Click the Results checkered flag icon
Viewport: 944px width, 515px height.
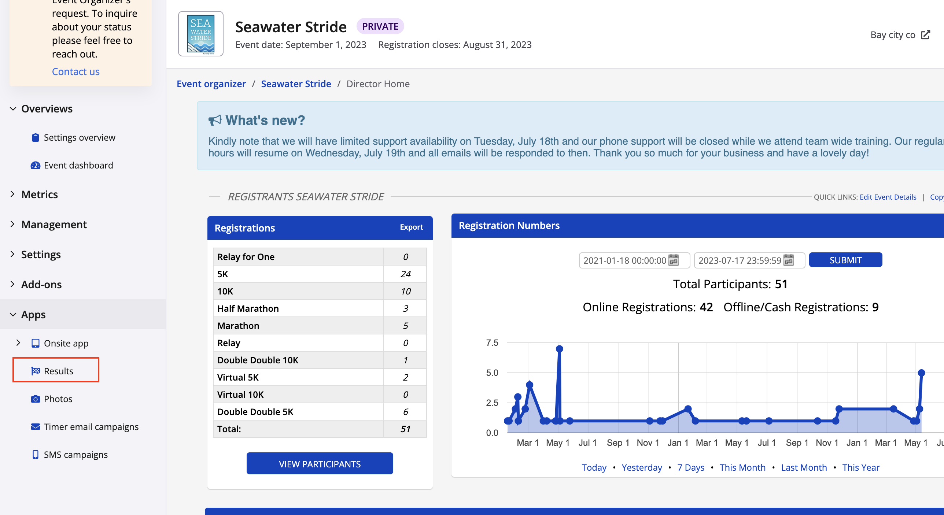click(x=35, y=371)
